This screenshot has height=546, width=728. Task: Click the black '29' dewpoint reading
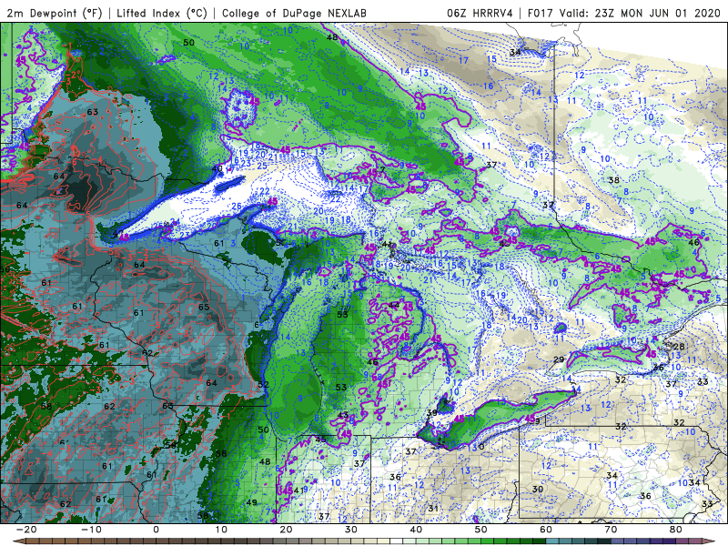[x=559, y=359]
